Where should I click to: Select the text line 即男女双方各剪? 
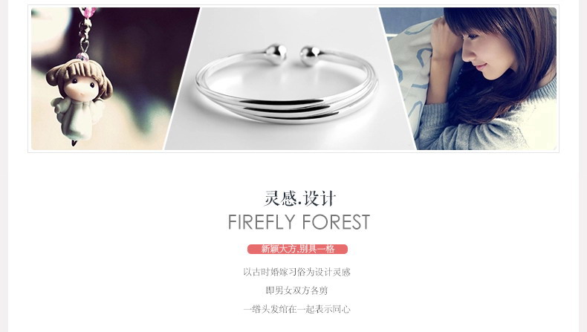(x=297, y=290)
